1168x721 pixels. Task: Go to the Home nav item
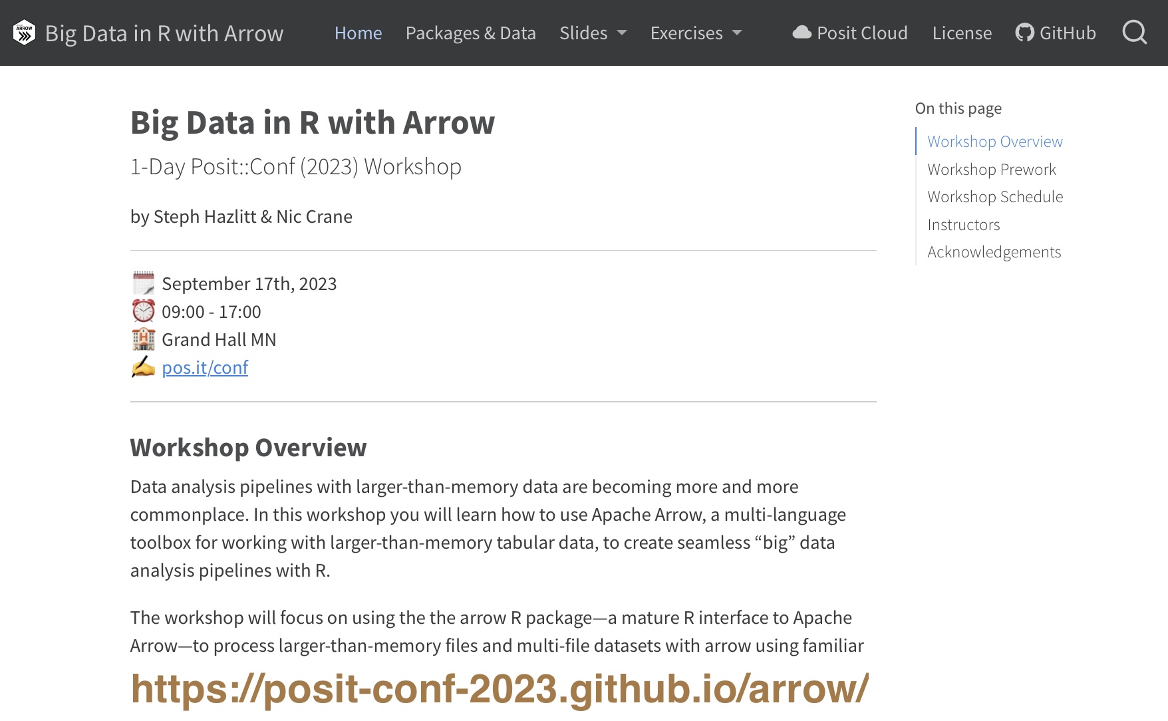pos(358,33)
